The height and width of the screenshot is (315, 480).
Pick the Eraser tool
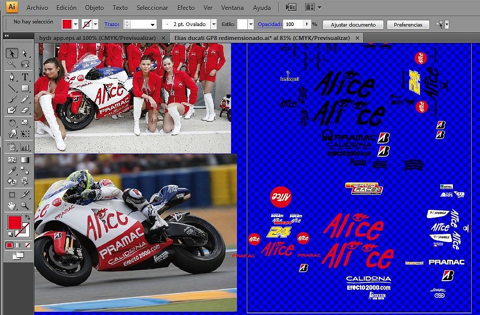pos(25,109)
